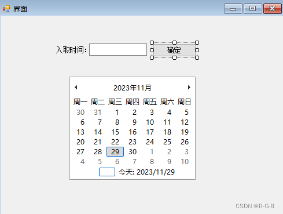This screenshot has height=214, width=283.
Task: Select date 6 under 周一 in second row
Action: click(82, 122)
